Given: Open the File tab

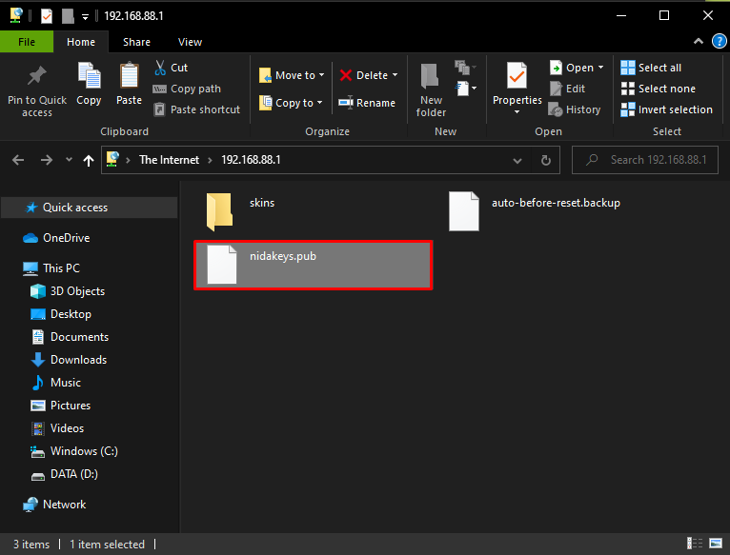Looking at the screenshot, I should tap(27, 42).
